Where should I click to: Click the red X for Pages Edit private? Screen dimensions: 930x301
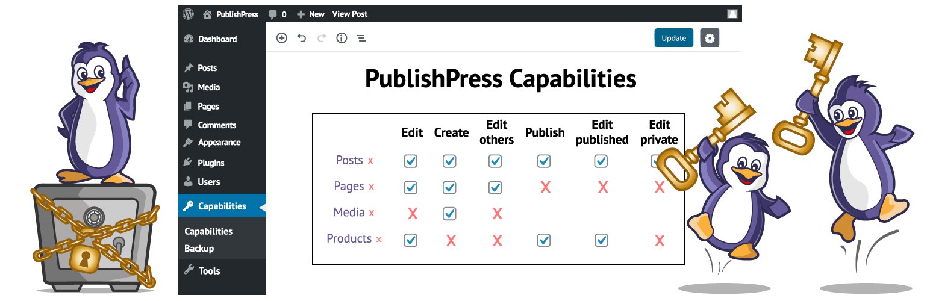[660, 187]
